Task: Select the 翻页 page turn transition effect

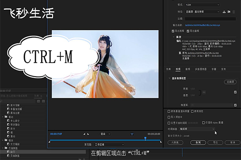Action: point(13,152)
